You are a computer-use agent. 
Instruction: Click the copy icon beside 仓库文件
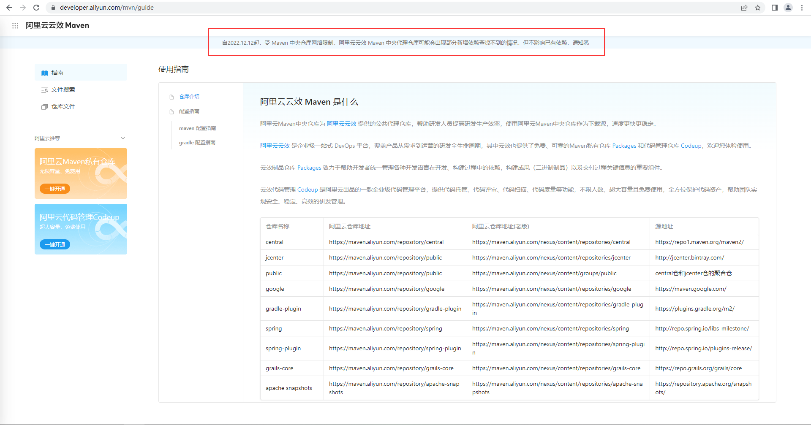pyautogui.click(x=44, y=107)
